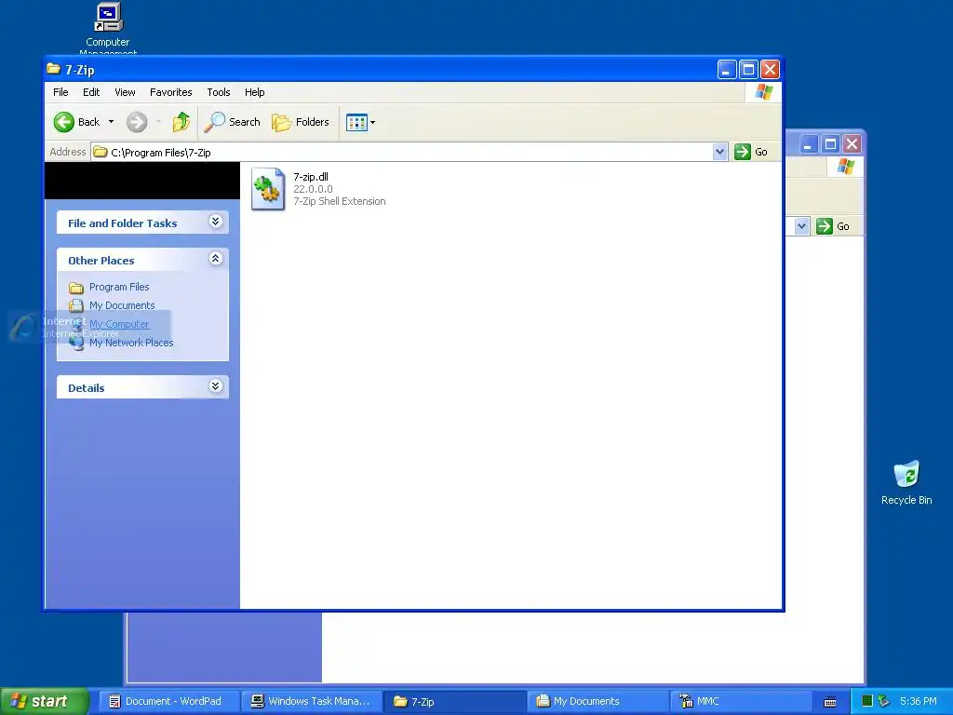Click the 7-Zip taskbar button
The height and width of the screenshot is (715, 953).
coord(454,701)
